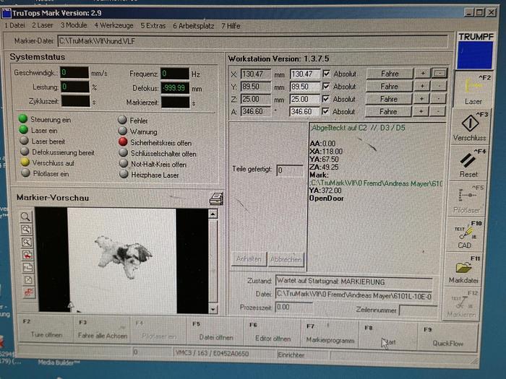Click the Abbrechen button
The height and width of the screenshot is (379, 506).
(286, 259)
